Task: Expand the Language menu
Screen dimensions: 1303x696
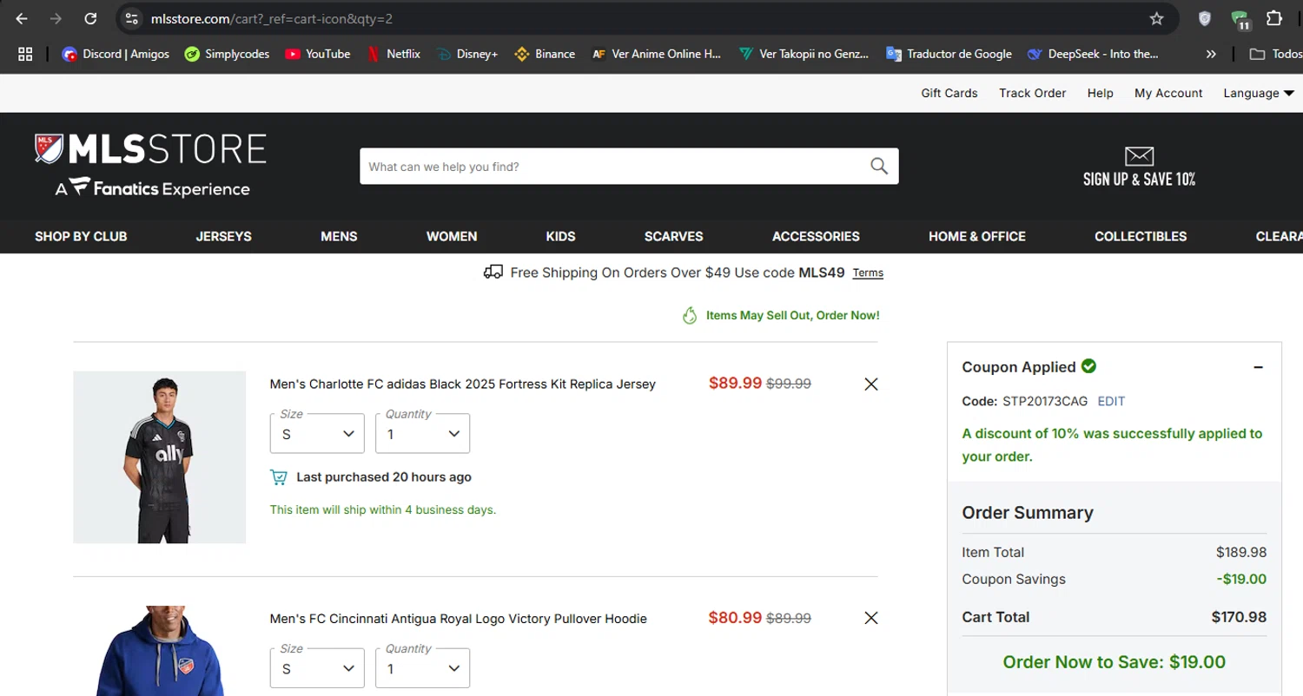Action: tap(1258, 93)
